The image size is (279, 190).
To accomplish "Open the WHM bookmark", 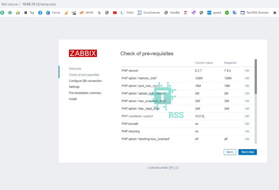I will pyautogui.click(x=86, y=13).
